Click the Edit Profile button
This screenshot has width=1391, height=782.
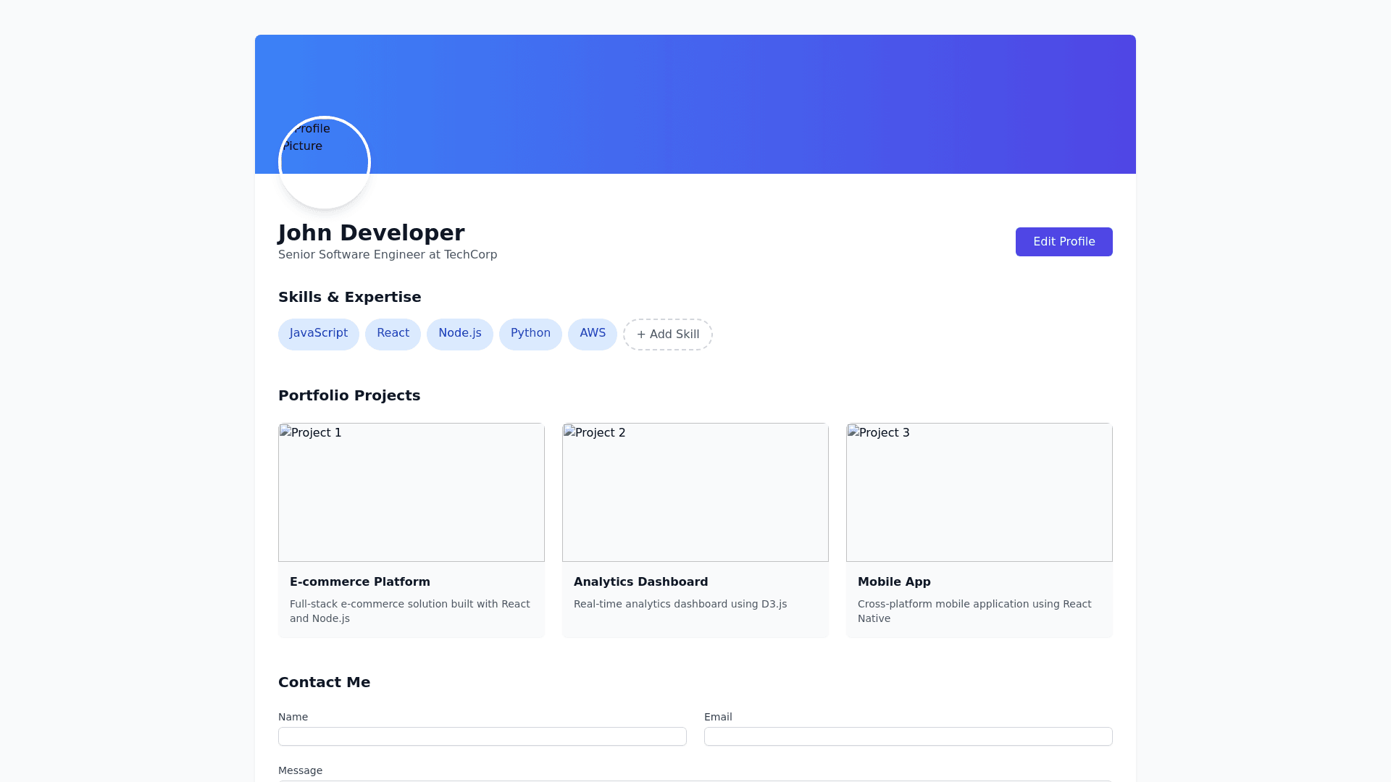(x=1064, y=242)
